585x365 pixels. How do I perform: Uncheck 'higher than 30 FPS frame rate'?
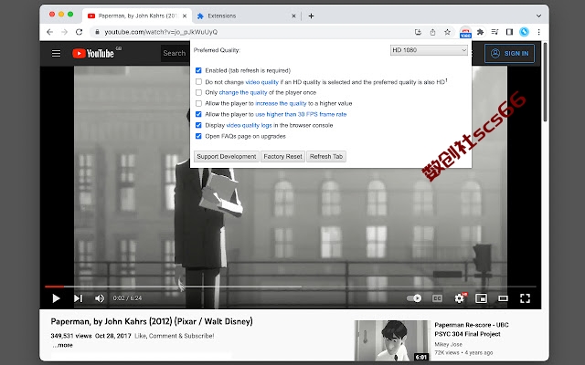click(198, 114)
